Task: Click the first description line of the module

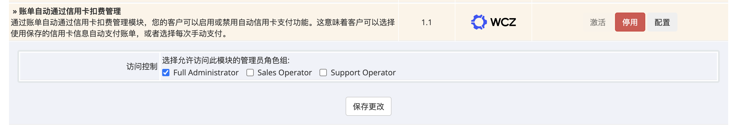Action: [203, 22]
